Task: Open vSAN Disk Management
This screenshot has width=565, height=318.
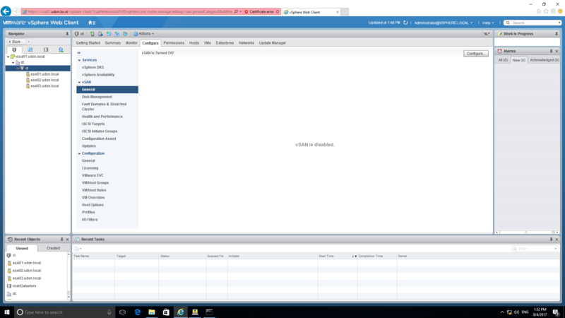Action: click(x=97, y=97)
